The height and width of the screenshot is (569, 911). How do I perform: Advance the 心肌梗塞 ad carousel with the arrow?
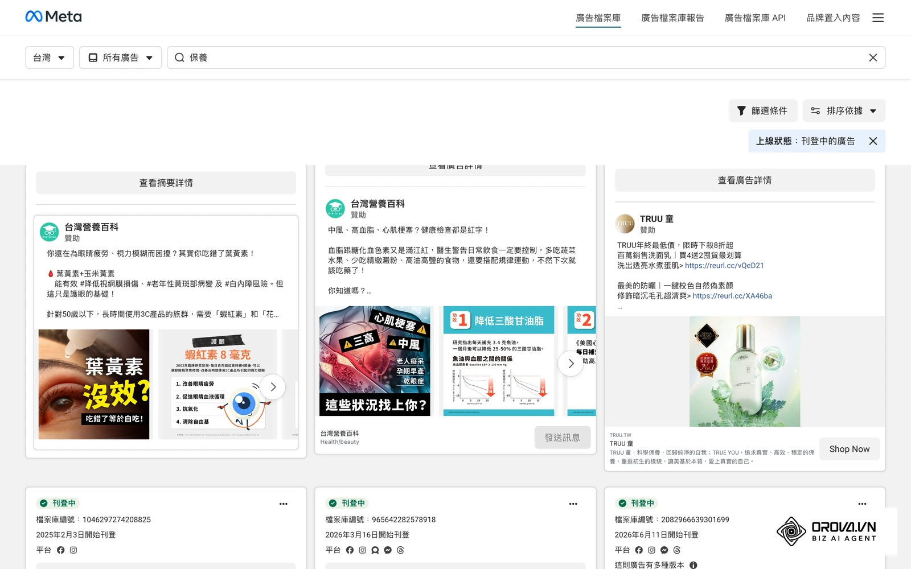pos(571,364)
